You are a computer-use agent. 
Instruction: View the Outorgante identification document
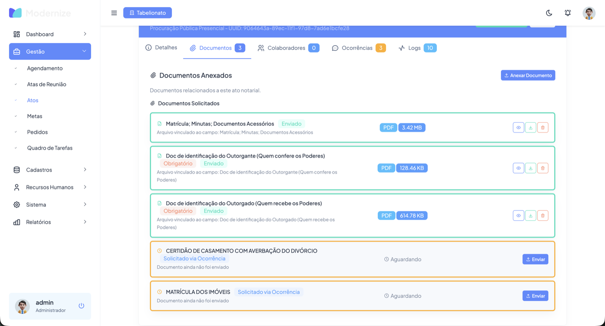pos(518,168)
